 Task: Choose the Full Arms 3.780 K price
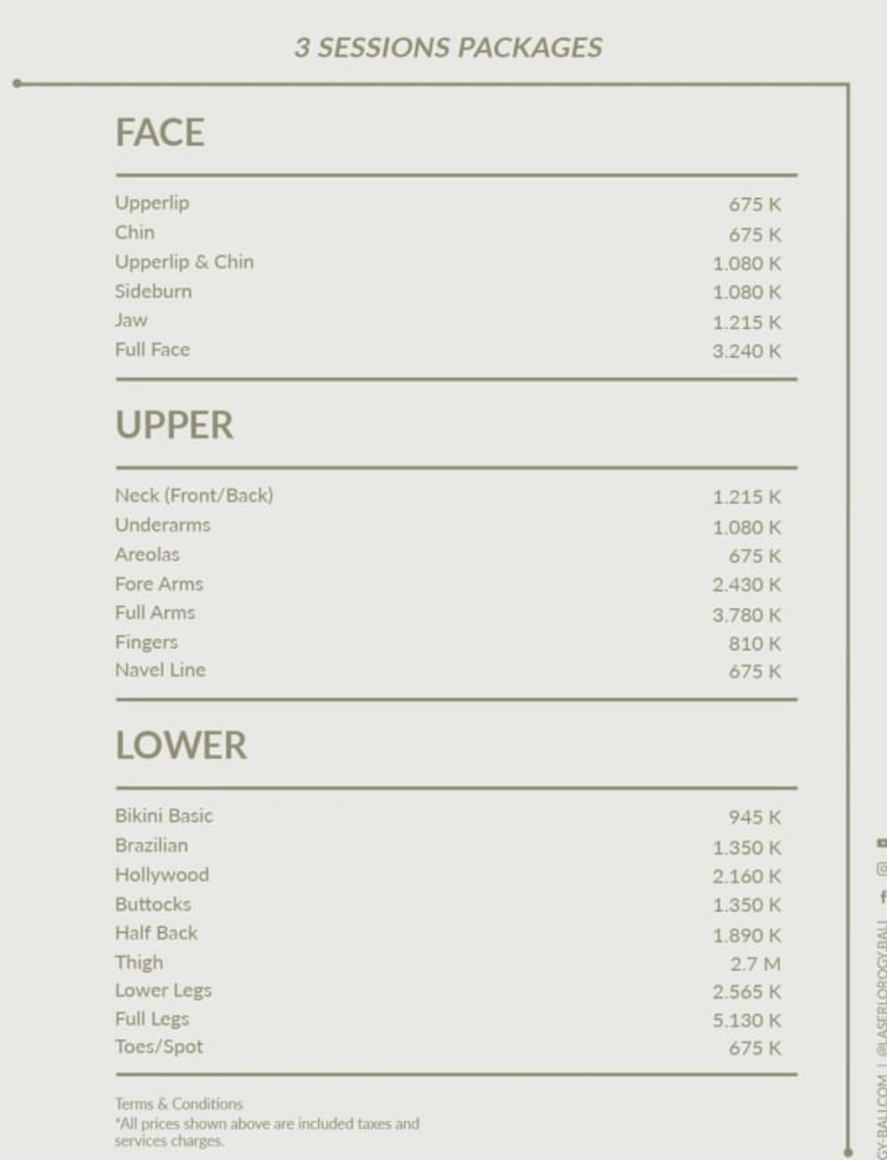click(x=747, y=615)
